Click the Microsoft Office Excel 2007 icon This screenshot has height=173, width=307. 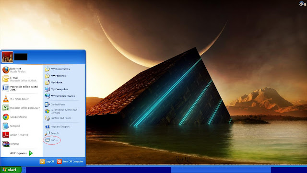pos(5,108)
